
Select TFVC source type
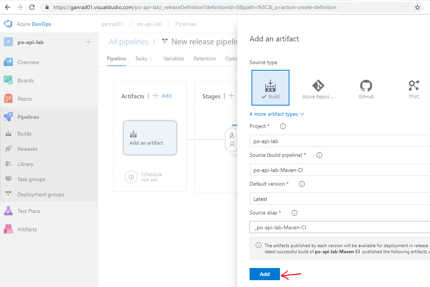pos(414,89)
